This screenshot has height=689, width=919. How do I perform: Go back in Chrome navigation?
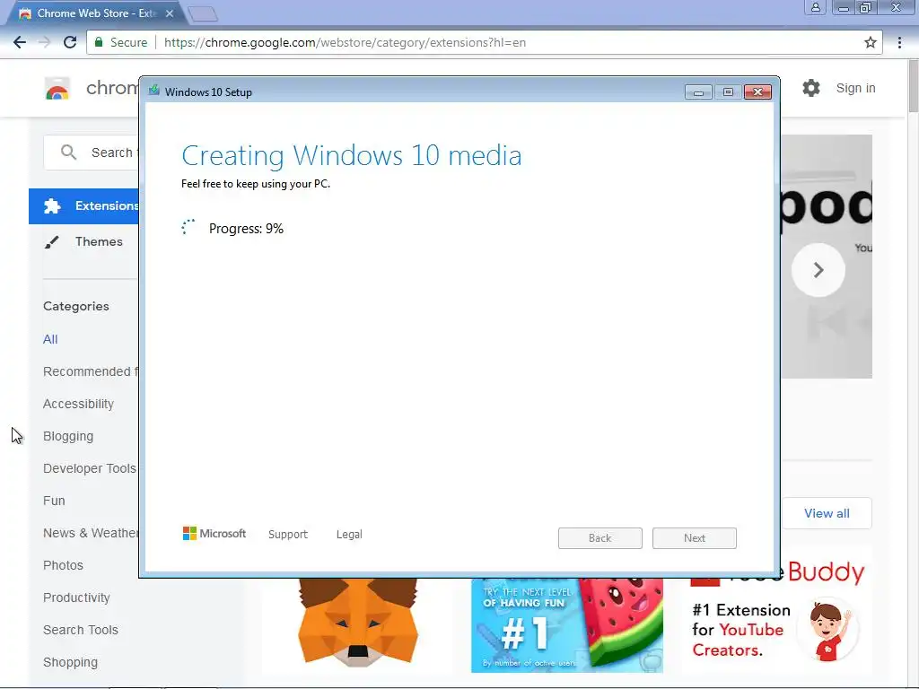click(20, 42)
